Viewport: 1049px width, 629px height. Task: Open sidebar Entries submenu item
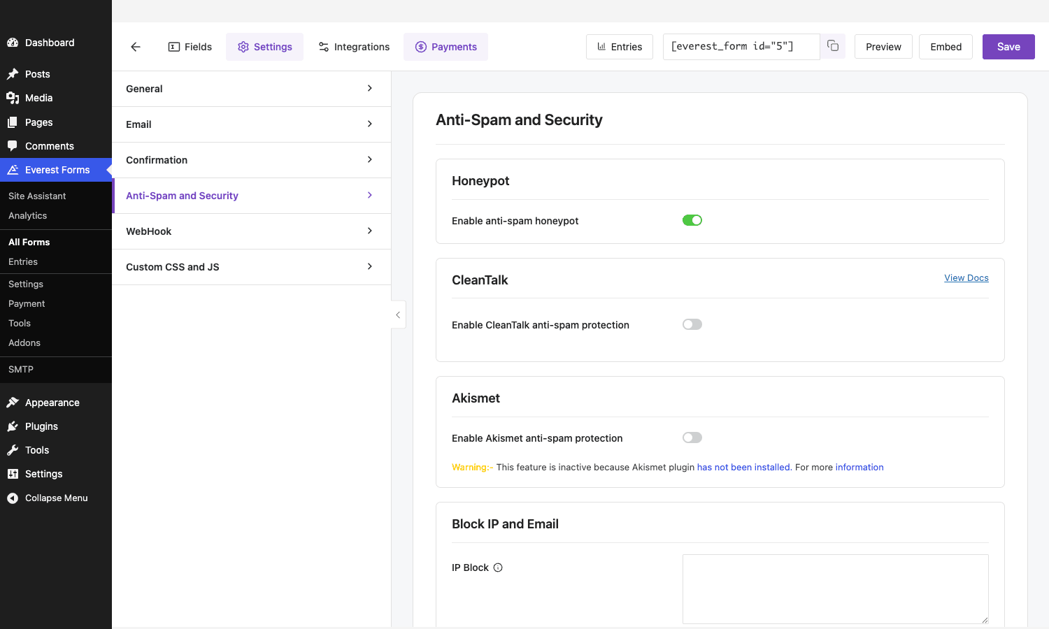(23, 262)
